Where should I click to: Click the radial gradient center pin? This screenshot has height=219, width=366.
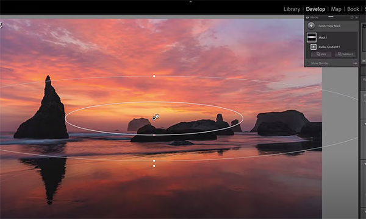(154, 119)
